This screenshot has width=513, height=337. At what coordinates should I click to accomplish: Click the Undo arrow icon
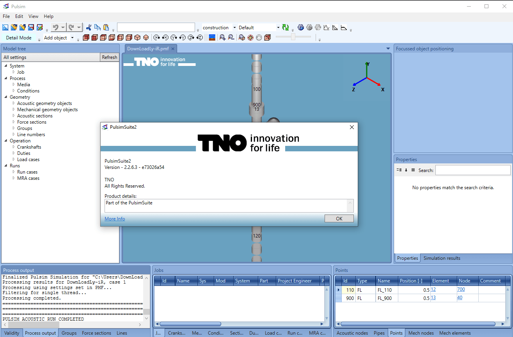click(56, 27)
